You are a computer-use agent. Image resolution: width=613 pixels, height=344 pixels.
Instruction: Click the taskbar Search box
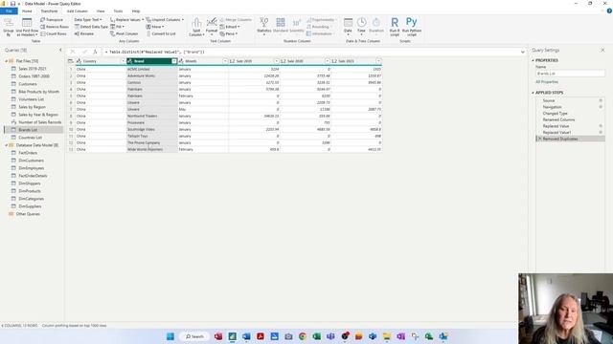pyautogui.click(x=194, y=336)
